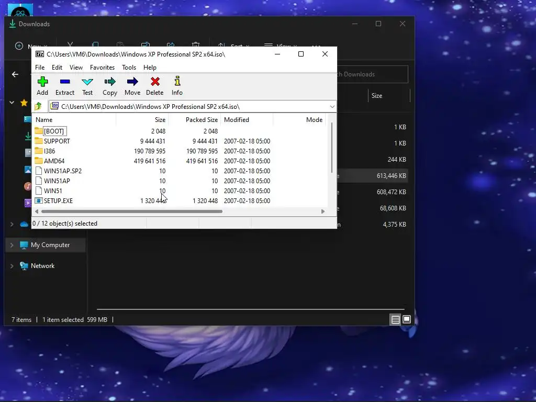Sort by the Modified column header
The width and height of the screenshot is (536, 402).
click(x=247, y=120)
